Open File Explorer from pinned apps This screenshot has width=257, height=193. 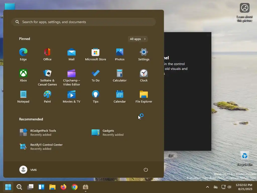click(144, 97)
